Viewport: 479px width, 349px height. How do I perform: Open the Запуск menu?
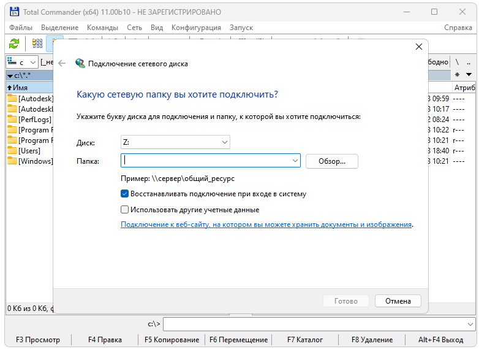click(241, 28)
